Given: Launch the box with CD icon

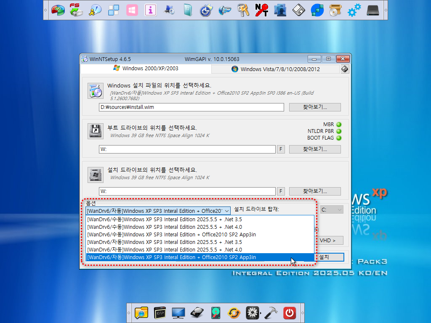Looking at the screenshot, I should (x=335, y=10).
